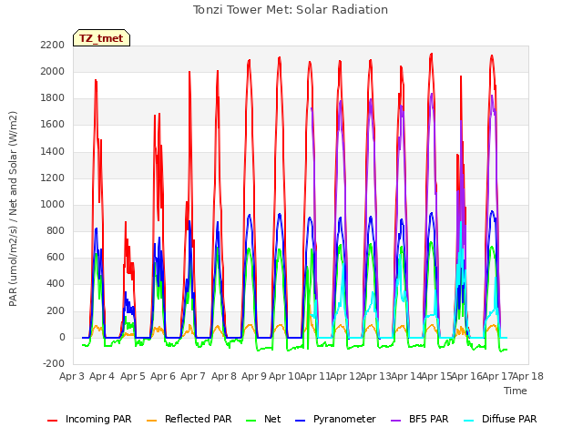Select the Incoming PAR legend label

98,419
